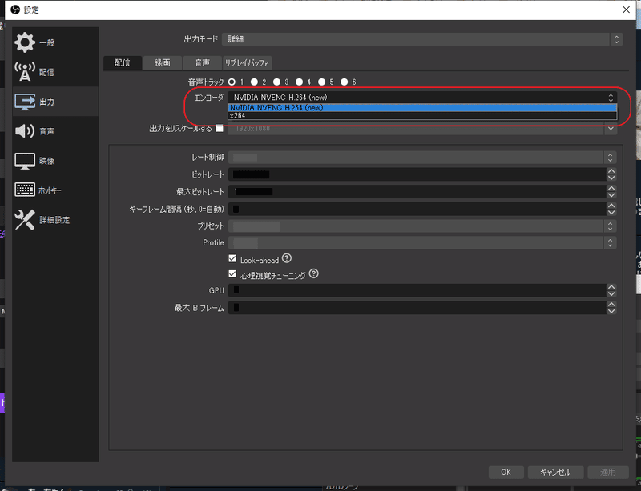The height and width of the screenshot is (491, 641).
Task: Open the レート制御 dropdown
Action: click(422, 158)
